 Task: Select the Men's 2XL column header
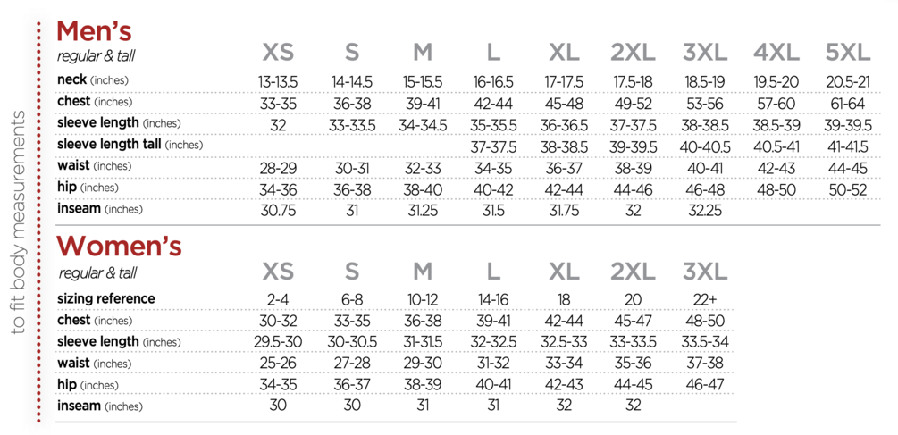(633, 54)
